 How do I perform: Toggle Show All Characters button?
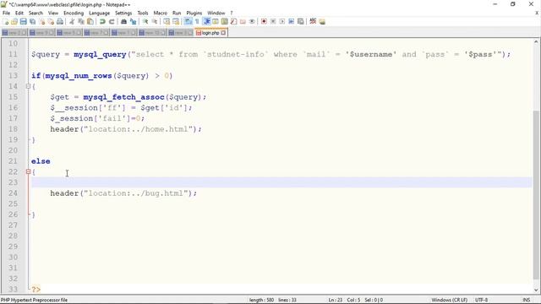tap(197, 21)
